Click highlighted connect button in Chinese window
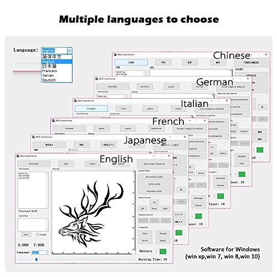Viewport: 277px width, 277px height. (131, 63)
